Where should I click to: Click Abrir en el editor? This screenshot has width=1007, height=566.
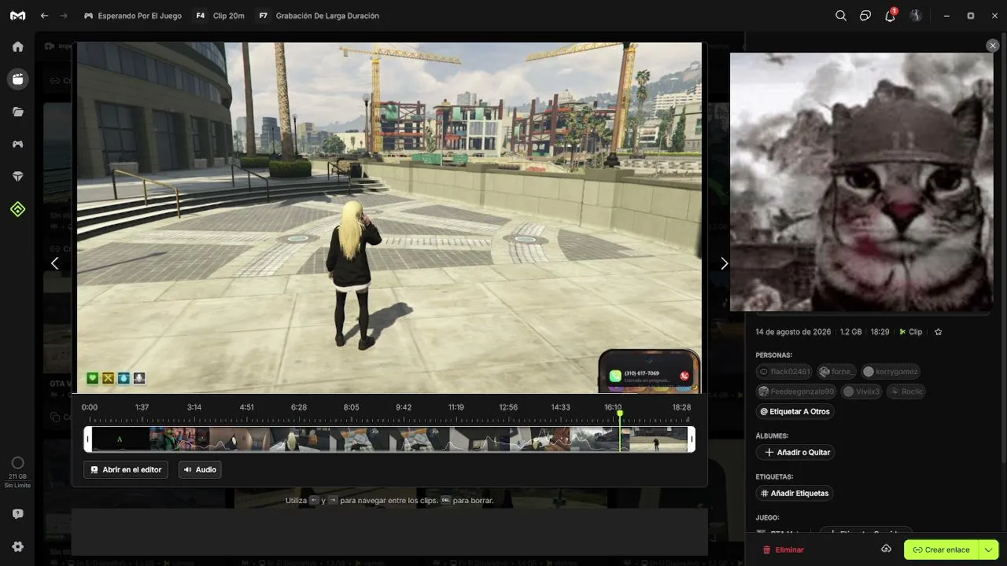click(x=126, y=469)
